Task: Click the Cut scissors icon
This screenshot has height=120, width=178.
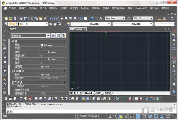Action: (32, 18)
